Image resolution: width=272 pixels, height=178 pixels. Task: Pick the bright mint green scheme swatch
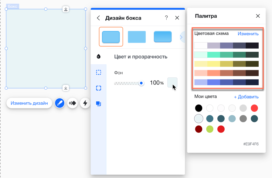pyautogui.click(x=214, y=55)
